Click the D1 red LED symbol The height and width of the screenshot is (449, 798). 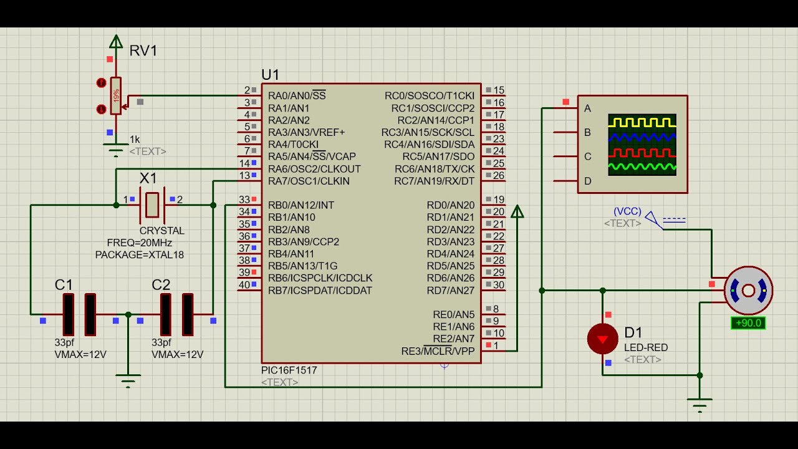(602, 339)
